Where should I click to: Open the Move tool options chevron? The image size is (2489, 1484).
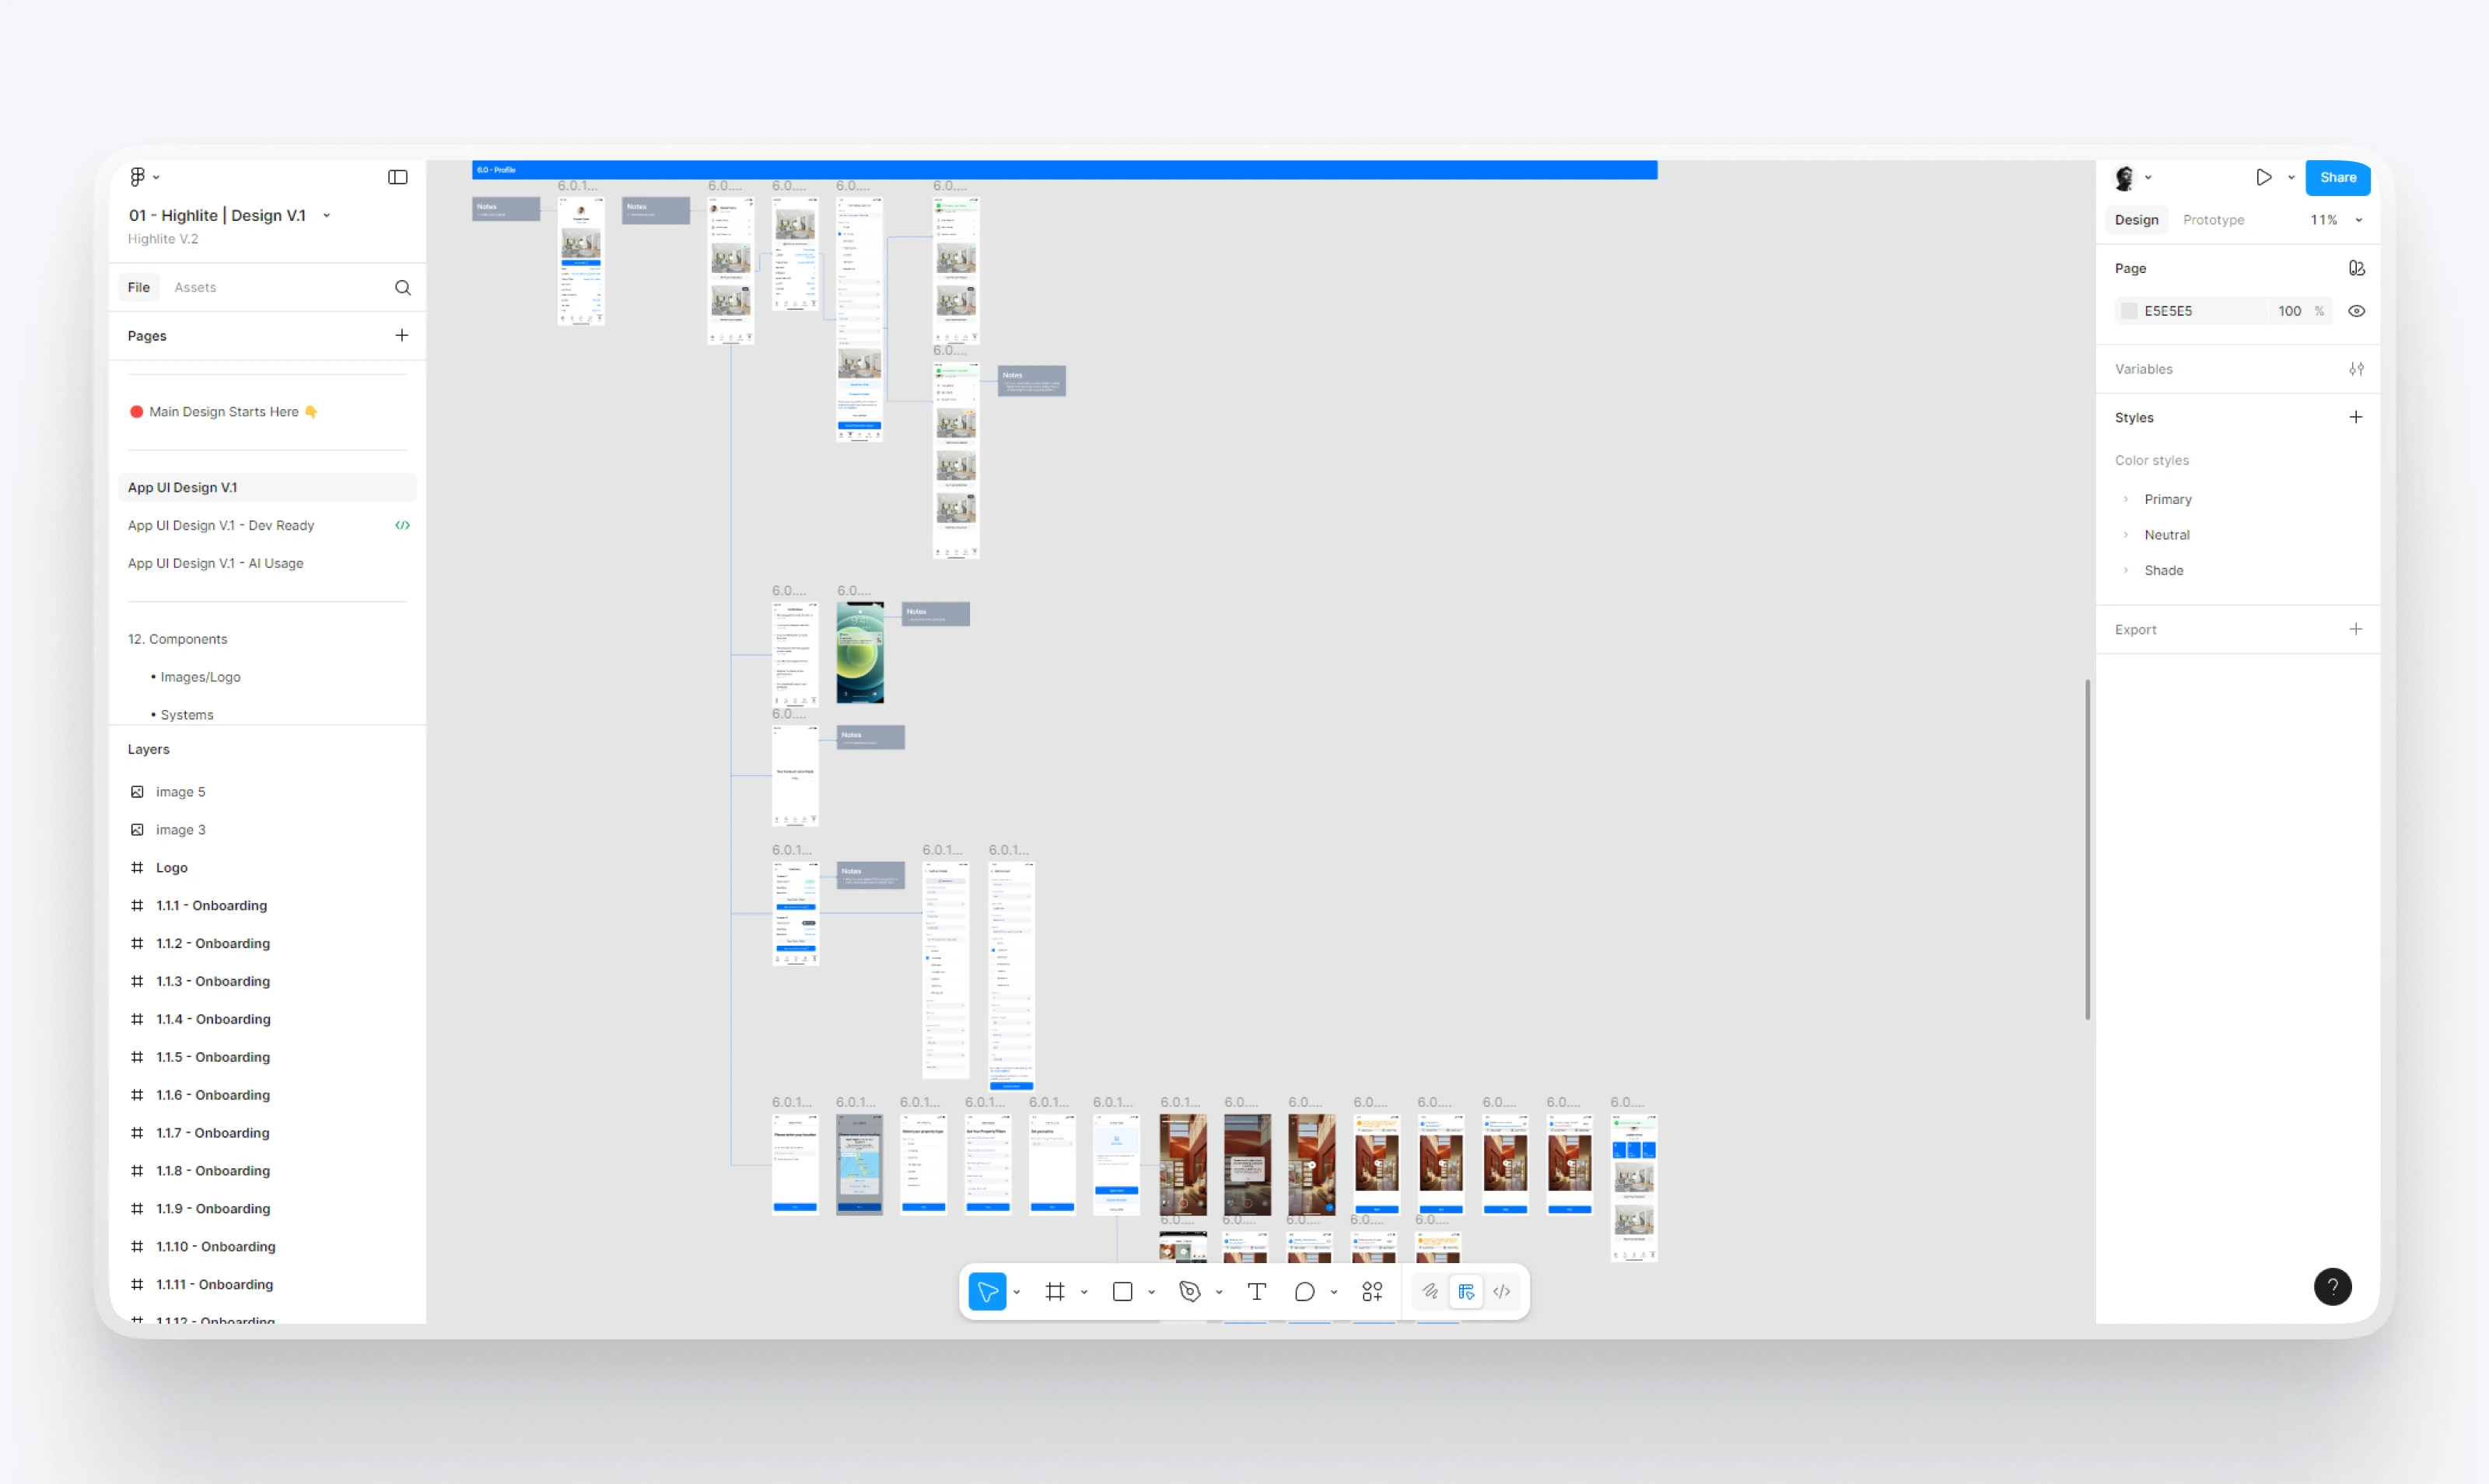[x=1017, y=1292]
